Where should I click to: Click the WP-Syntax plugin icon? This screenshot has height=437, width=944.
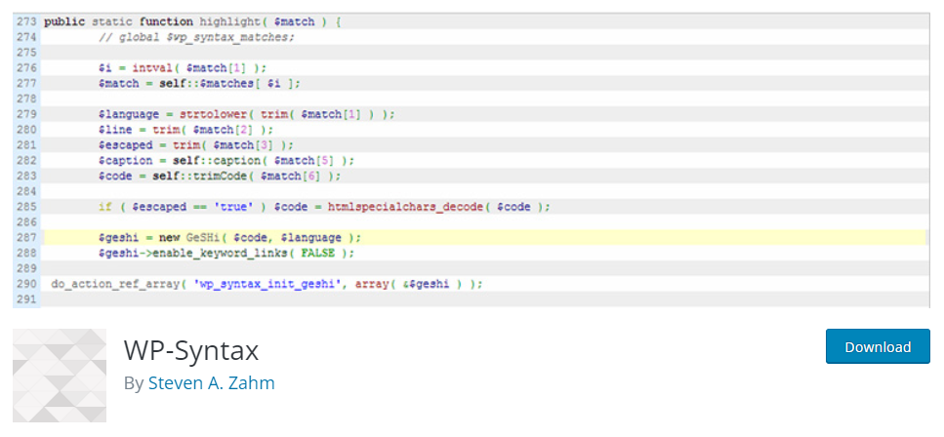coord(60,375)
